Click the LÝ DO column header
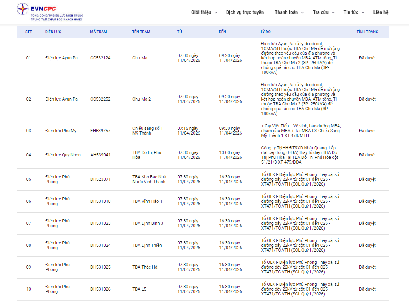Screen dimensions: 409x303 265,32
